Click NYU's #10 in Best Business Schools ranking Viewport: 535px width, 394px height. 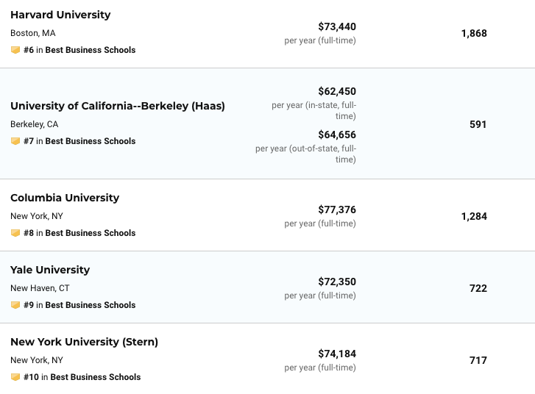pos(82,377)
